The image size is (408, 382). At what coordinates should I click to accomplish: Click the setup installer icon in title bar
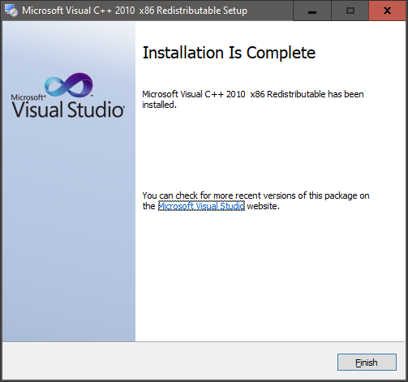coord(11,11)
